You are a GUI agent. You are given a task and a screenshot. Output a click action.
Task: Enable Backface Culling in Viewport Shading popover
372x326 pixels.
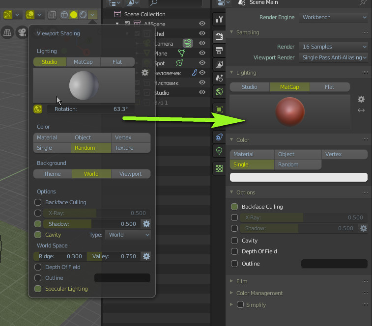click(x=38, y=202)
